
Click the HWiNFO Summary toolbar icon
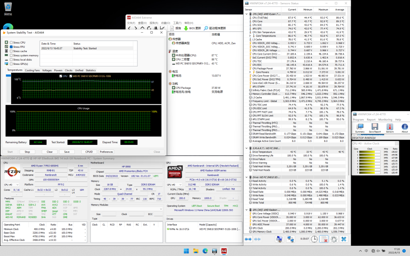pyautogui.click(x=360, y=127)
